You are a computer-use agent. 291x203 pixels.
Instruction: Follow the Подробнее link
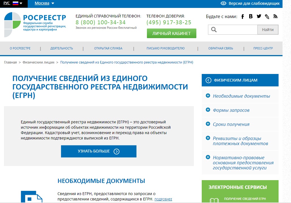pos(163,199)
